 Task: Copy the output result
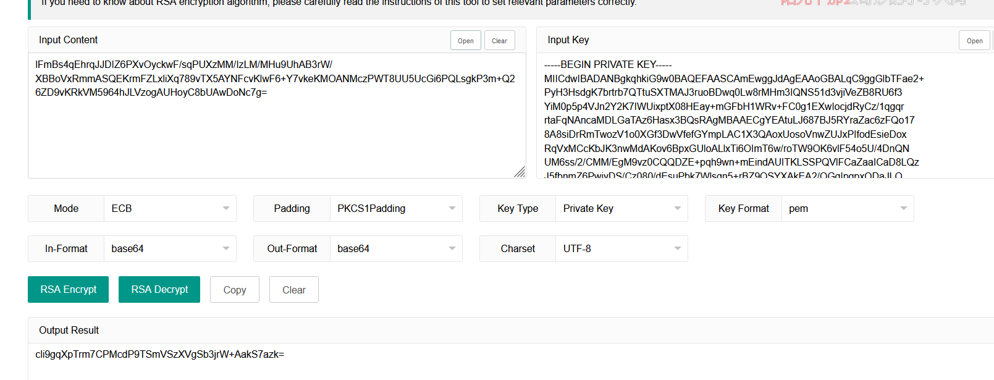point(235,289)
